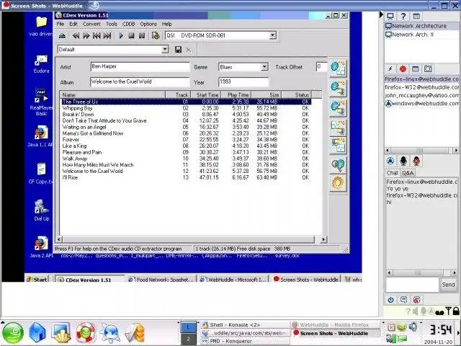Viewport: 461px width, 346px height.
Task: Click the Artist field containing Ben Harper
Action: point(140,67)
